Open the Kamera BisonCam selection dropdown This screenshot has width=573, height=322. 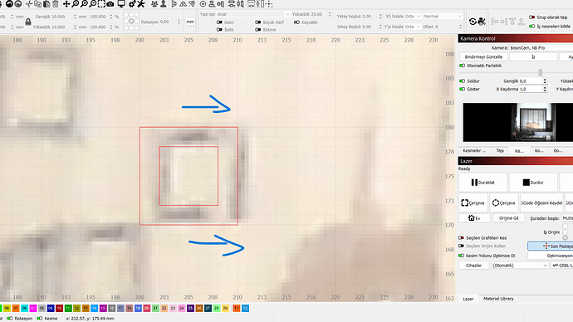pyautogui.click(x=541, y=48)
